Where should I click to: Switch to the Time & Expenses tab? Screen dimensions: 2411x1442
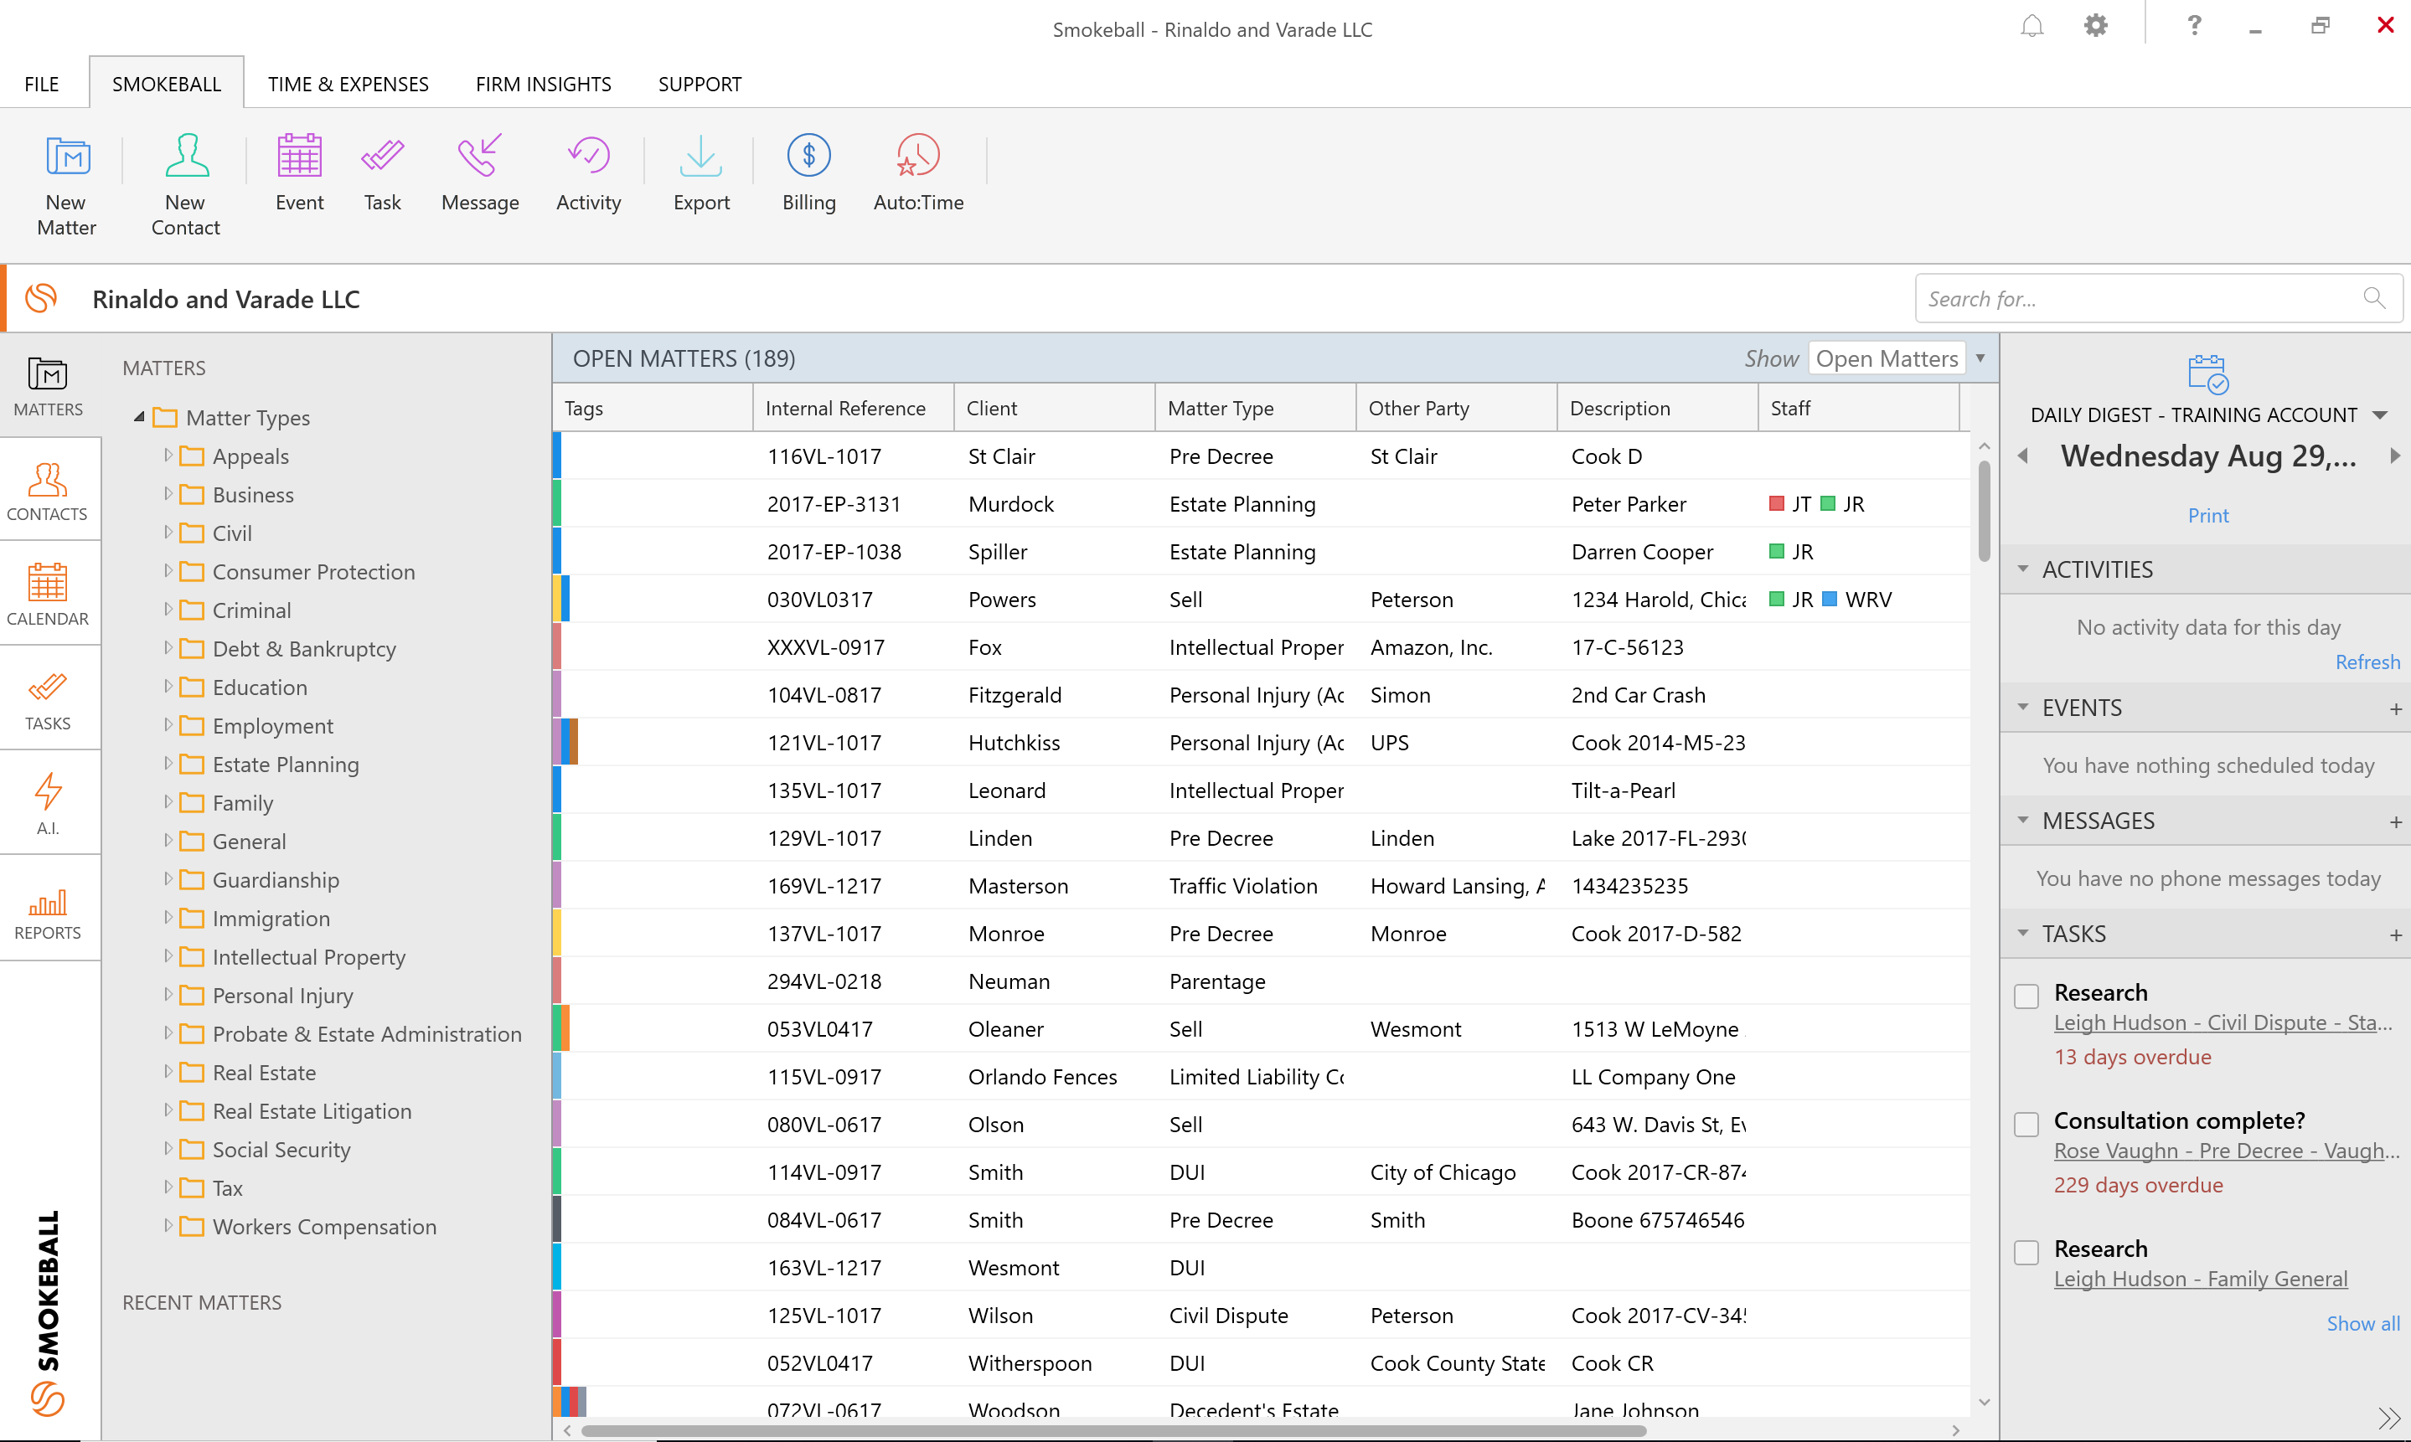348,85
